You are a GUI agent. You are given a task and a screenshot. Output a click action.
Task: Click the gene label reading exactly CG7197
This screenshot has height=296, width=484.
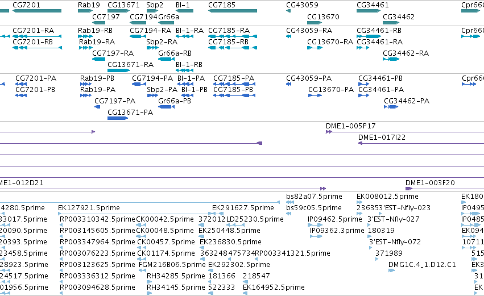point(106,16)
